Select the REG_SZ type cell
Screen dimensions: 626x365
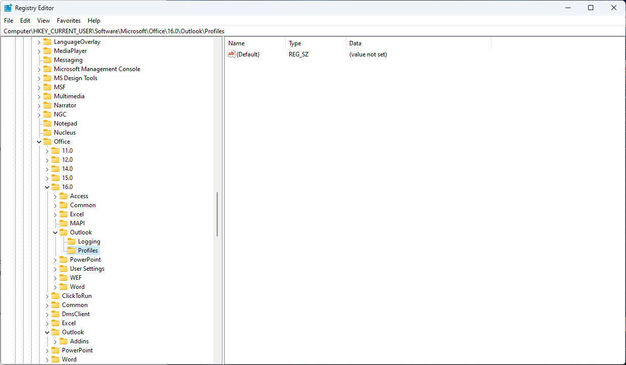click(x=298, y=54)
